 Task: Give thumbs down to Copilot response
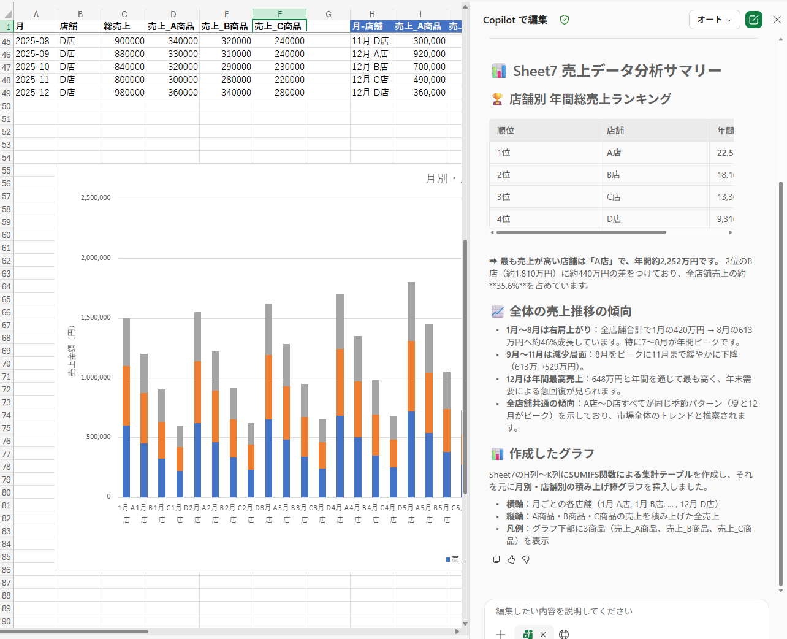click(x=526, y=559)
